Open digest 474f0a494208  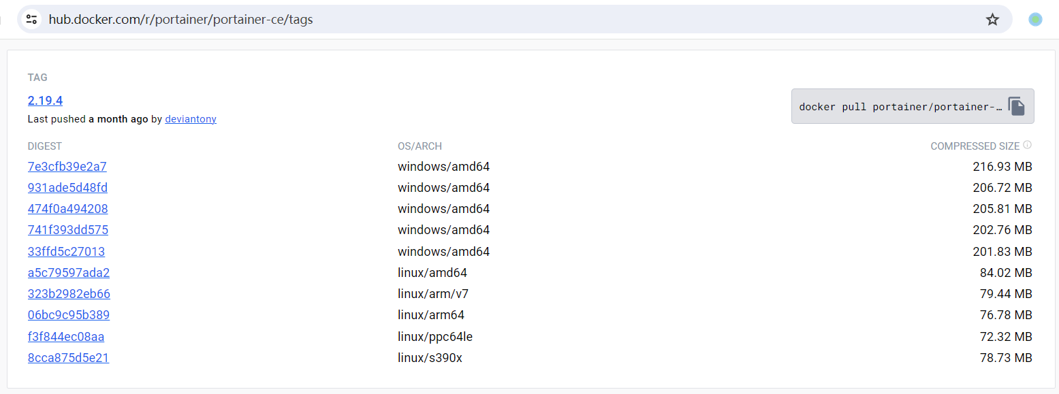coord(67,208)
